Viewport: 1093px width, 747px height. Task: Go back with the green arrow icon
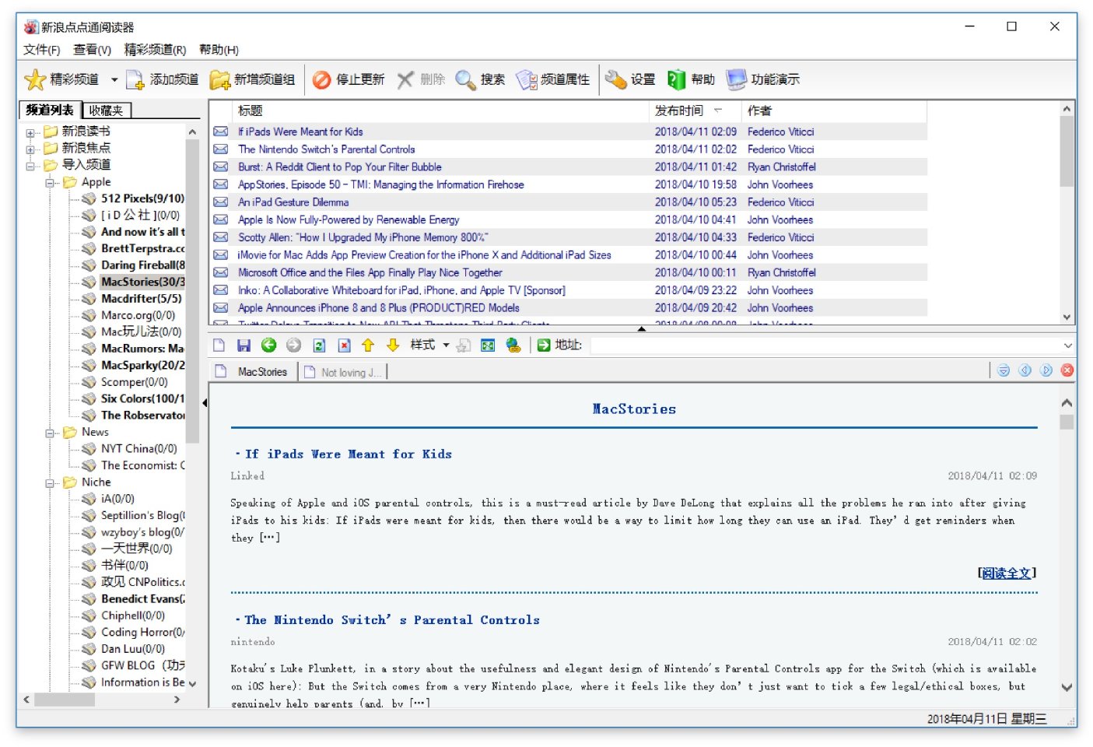click(x=268, y=345)
